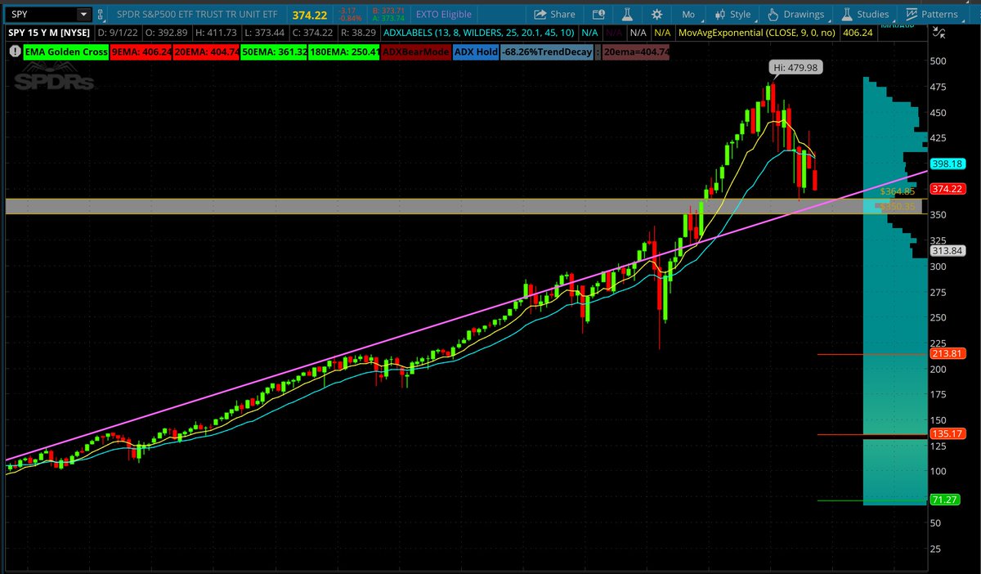
Task: Click the 71.27 green price level label
Action: (x=945, y=500)
